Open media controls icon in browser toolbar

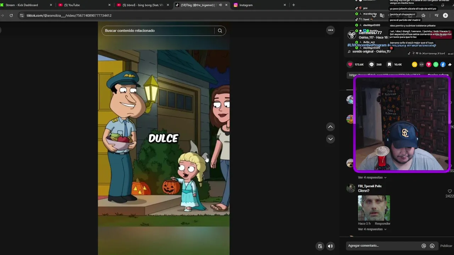tap(437, 16)
